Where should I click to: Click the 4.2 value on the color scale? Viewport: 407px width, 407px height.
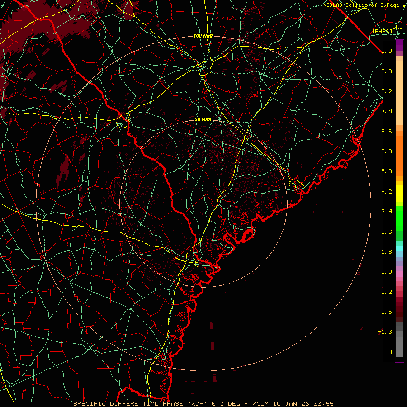387,192
